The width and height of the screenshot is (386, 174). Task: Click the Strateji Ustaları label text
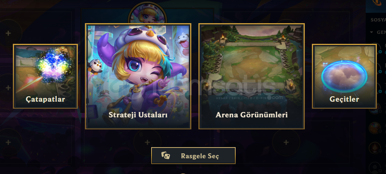point(138,115)
